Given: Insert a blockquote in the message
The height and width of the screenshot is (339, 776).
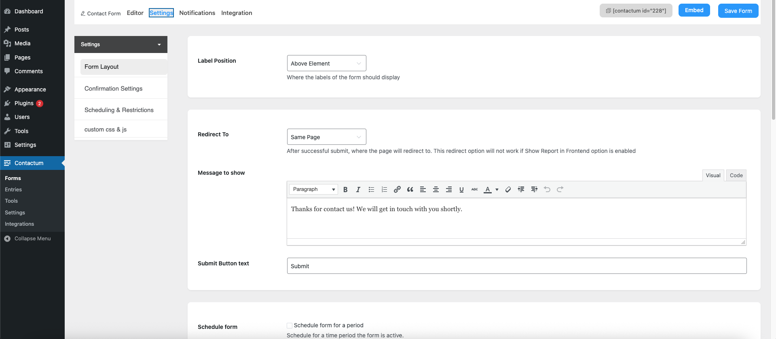Looking at the screenshot, I should pyautogui.click(x=410, y=189).
